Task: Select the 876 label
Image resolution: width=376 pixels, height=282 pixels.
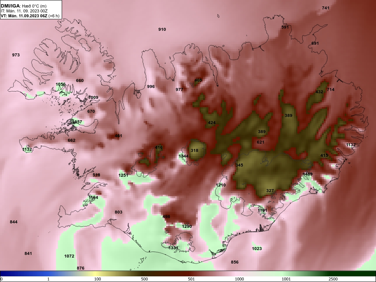Action: (80, 268)
